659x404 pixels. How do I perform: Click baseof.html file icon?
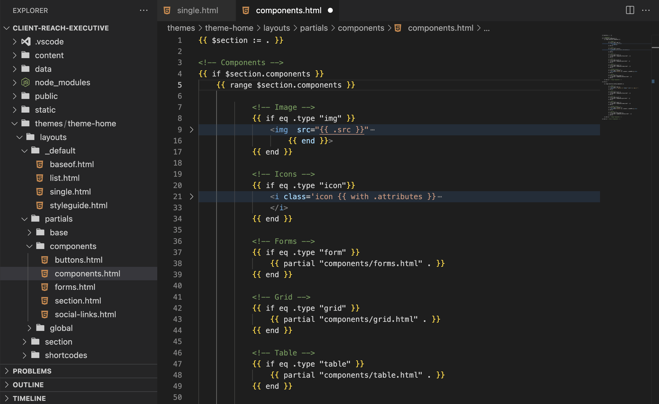click(x=40, y=164)
